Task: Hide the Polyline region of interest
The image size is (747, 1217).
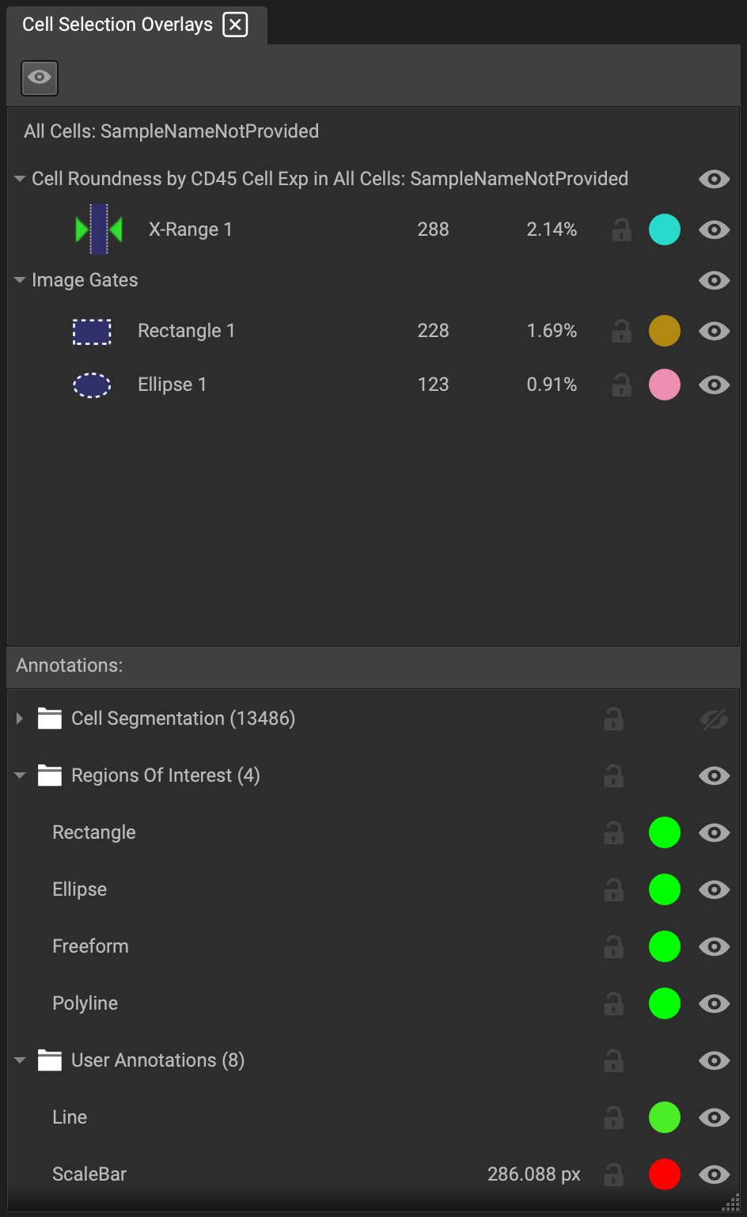Action: coord(714,1003)
